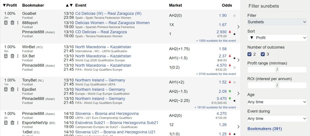Toggle the 2 outcomes checkbox
The image size is (310, 136).
point(249,54)
